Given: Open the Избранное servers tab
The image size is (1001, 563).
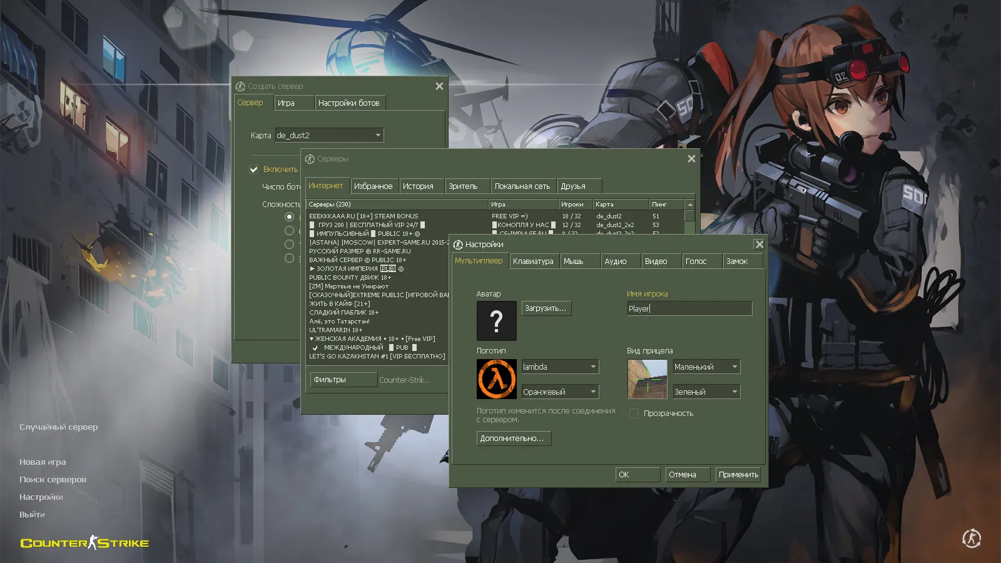Looking at the screenshot, I should click(373, 186).
